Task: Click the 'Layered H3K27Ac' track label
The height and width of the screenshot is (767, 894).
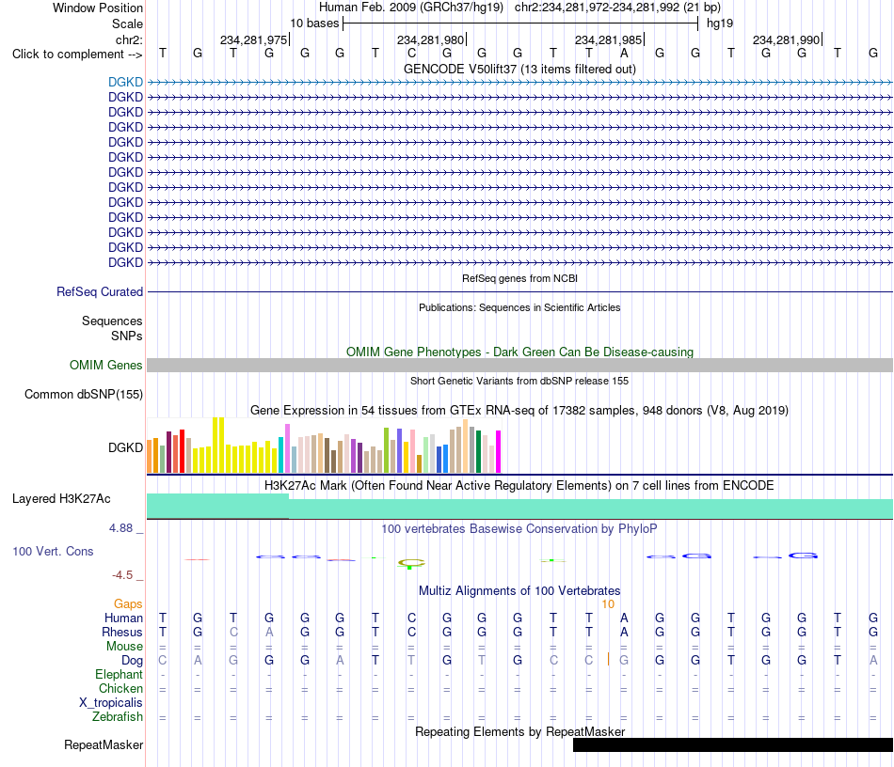Action: click(61, 499)
